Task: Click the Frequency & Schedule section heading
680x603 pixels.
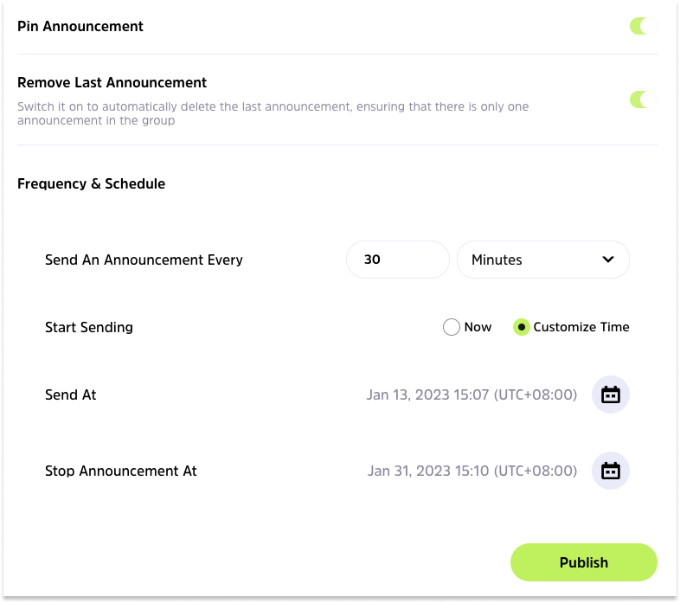Action: point(91,183)
